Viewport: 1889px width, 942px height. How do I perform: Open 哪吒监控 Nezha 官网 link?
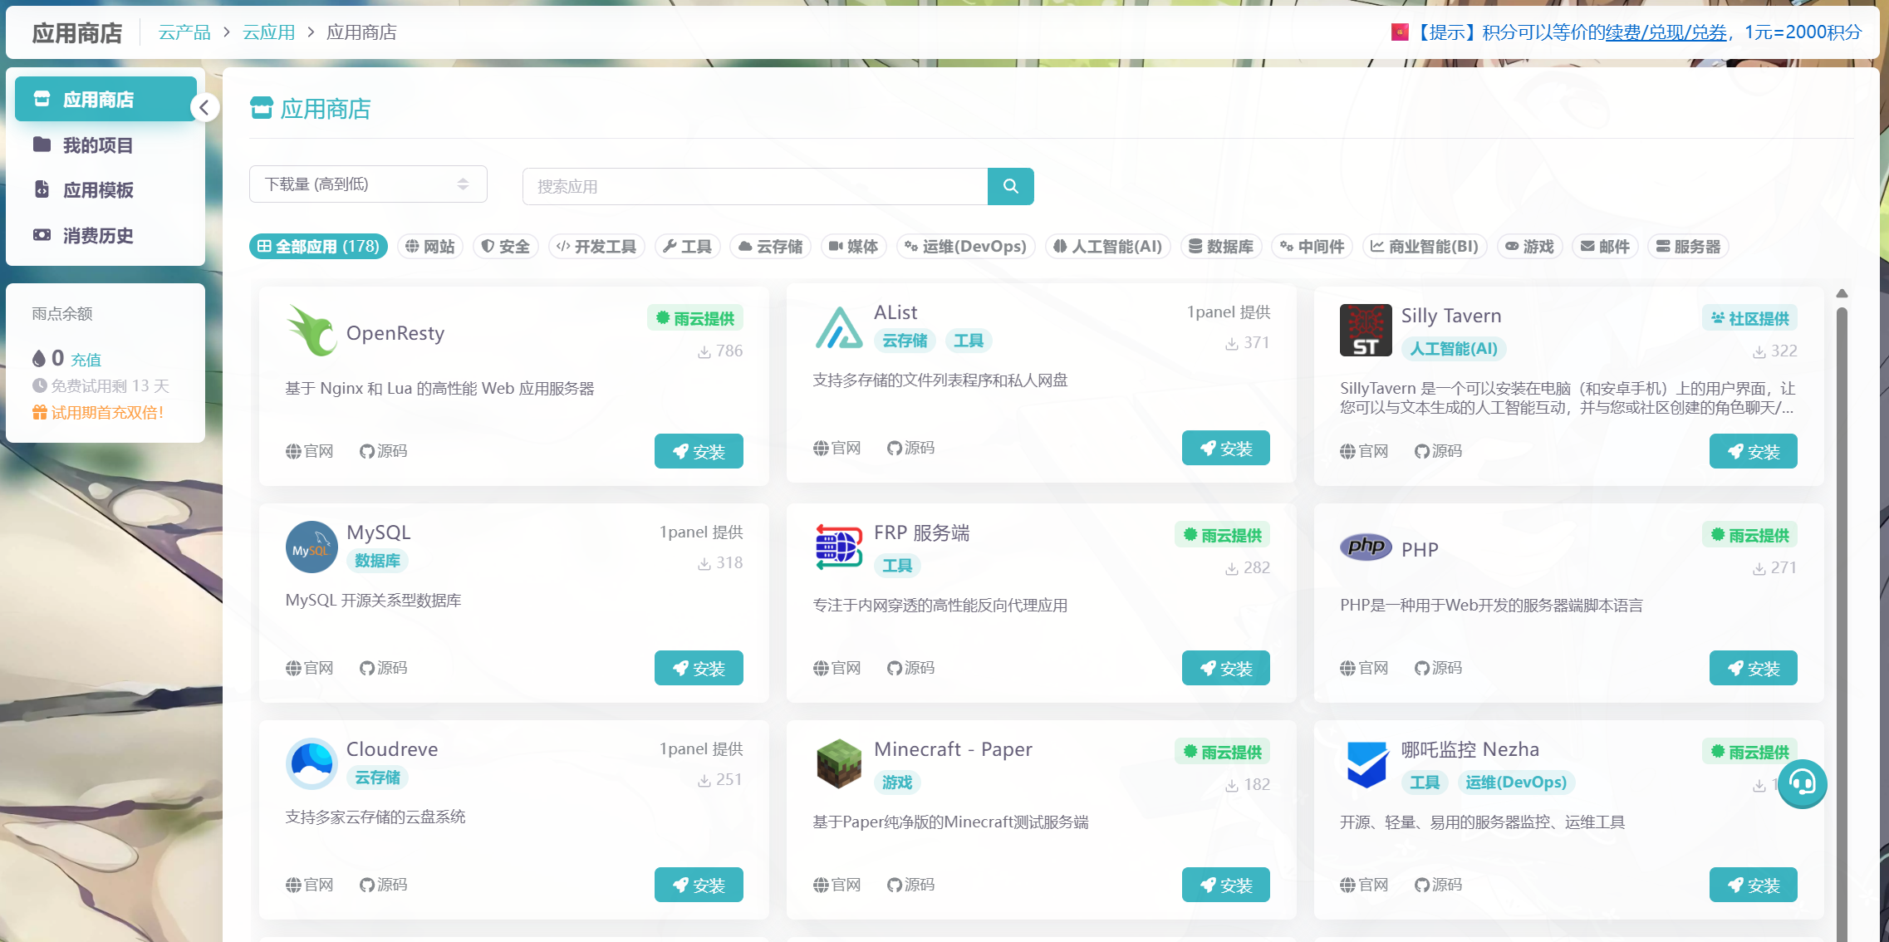(x=1365, y=885)
